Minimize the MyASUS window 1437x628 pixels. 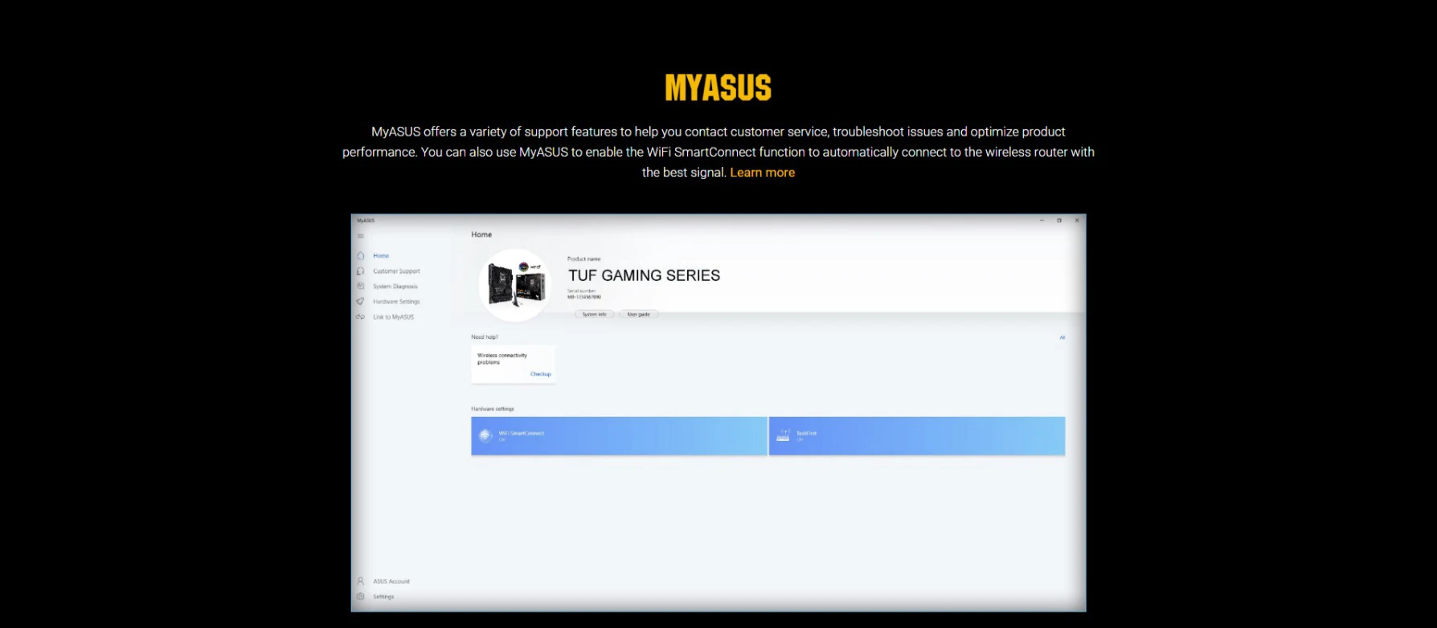(x=1042, y=221)
